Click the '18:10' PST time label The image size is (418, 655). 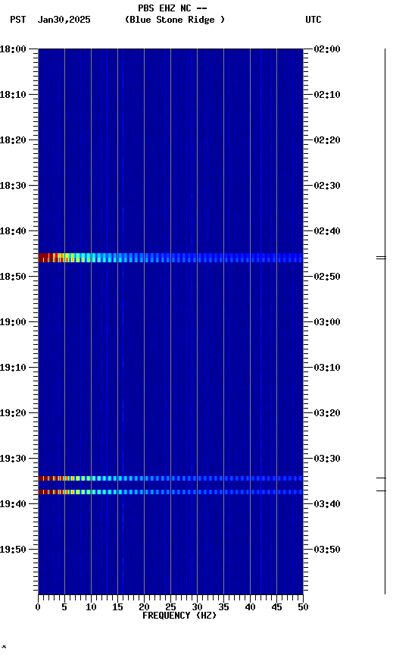(13, 95)
